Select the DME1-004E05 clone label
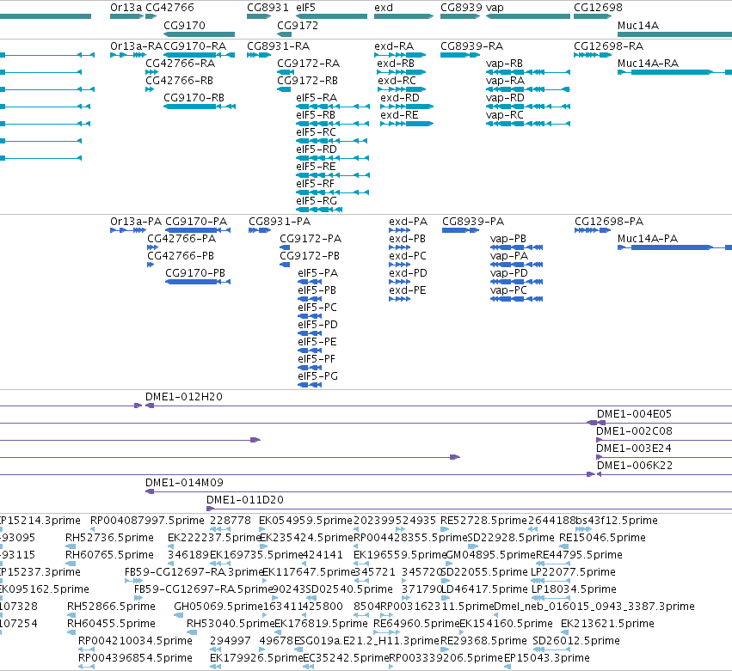The height and width of the screenshot is (671, 732). click(x=634, y=413)
